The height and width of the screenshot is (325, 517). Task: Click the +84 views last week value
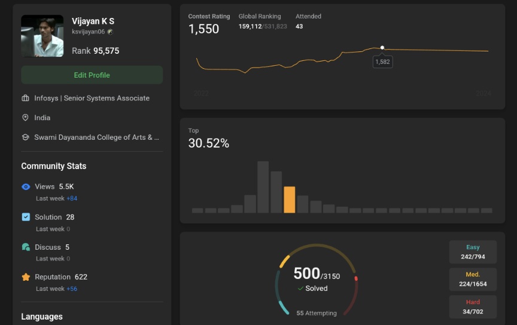(72, 198)
